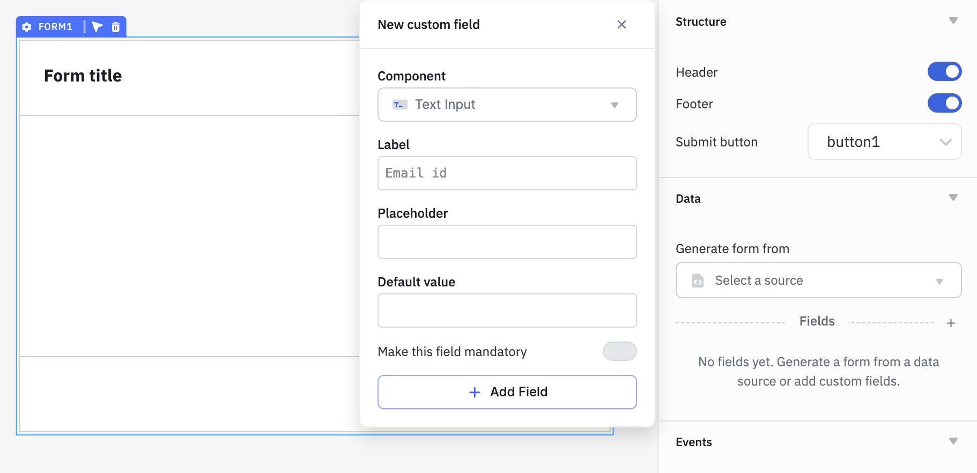977x473 pixels.
Task: Select the FORM1 widget name label
Action: coord(55,26)
